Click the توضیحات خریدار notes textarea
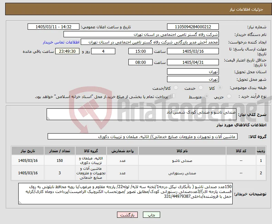The height and width of the screenshot is (224, 272). [125, 194]
